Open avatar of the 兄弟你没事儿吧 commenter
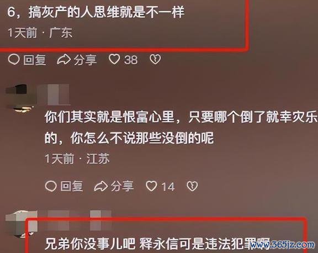This screenshot has height=253, width=318. coord(22,224)
